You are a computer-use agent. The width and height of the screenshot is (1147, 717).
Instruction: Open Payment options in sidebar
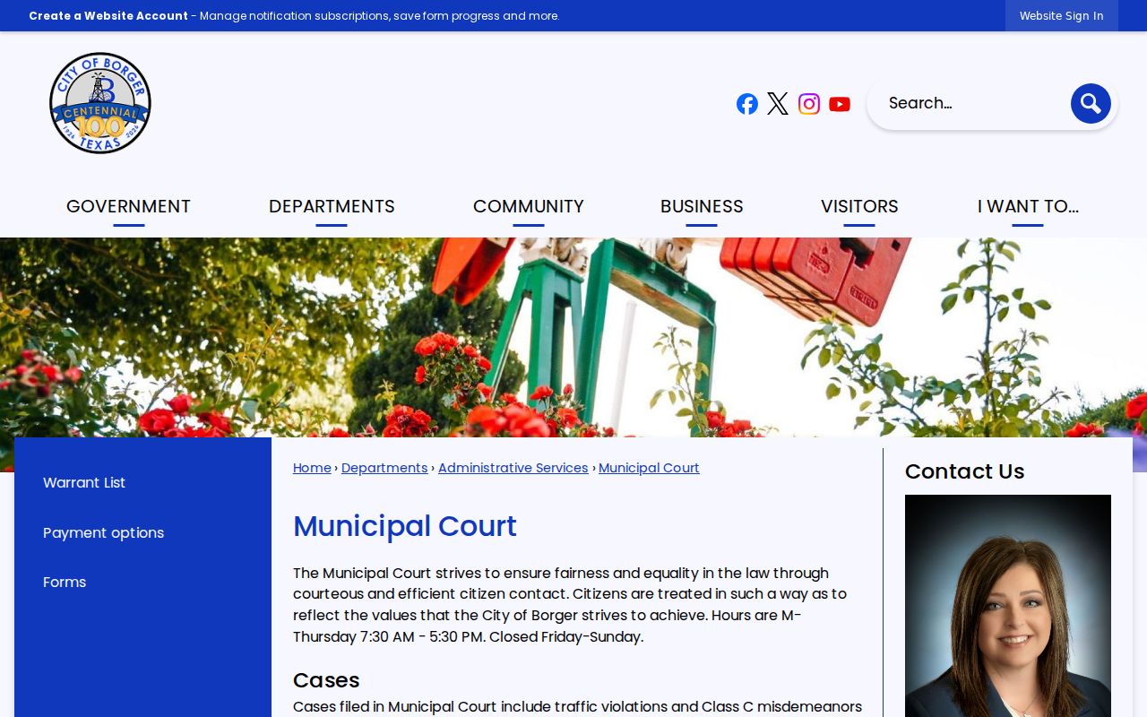click(104, 532)
